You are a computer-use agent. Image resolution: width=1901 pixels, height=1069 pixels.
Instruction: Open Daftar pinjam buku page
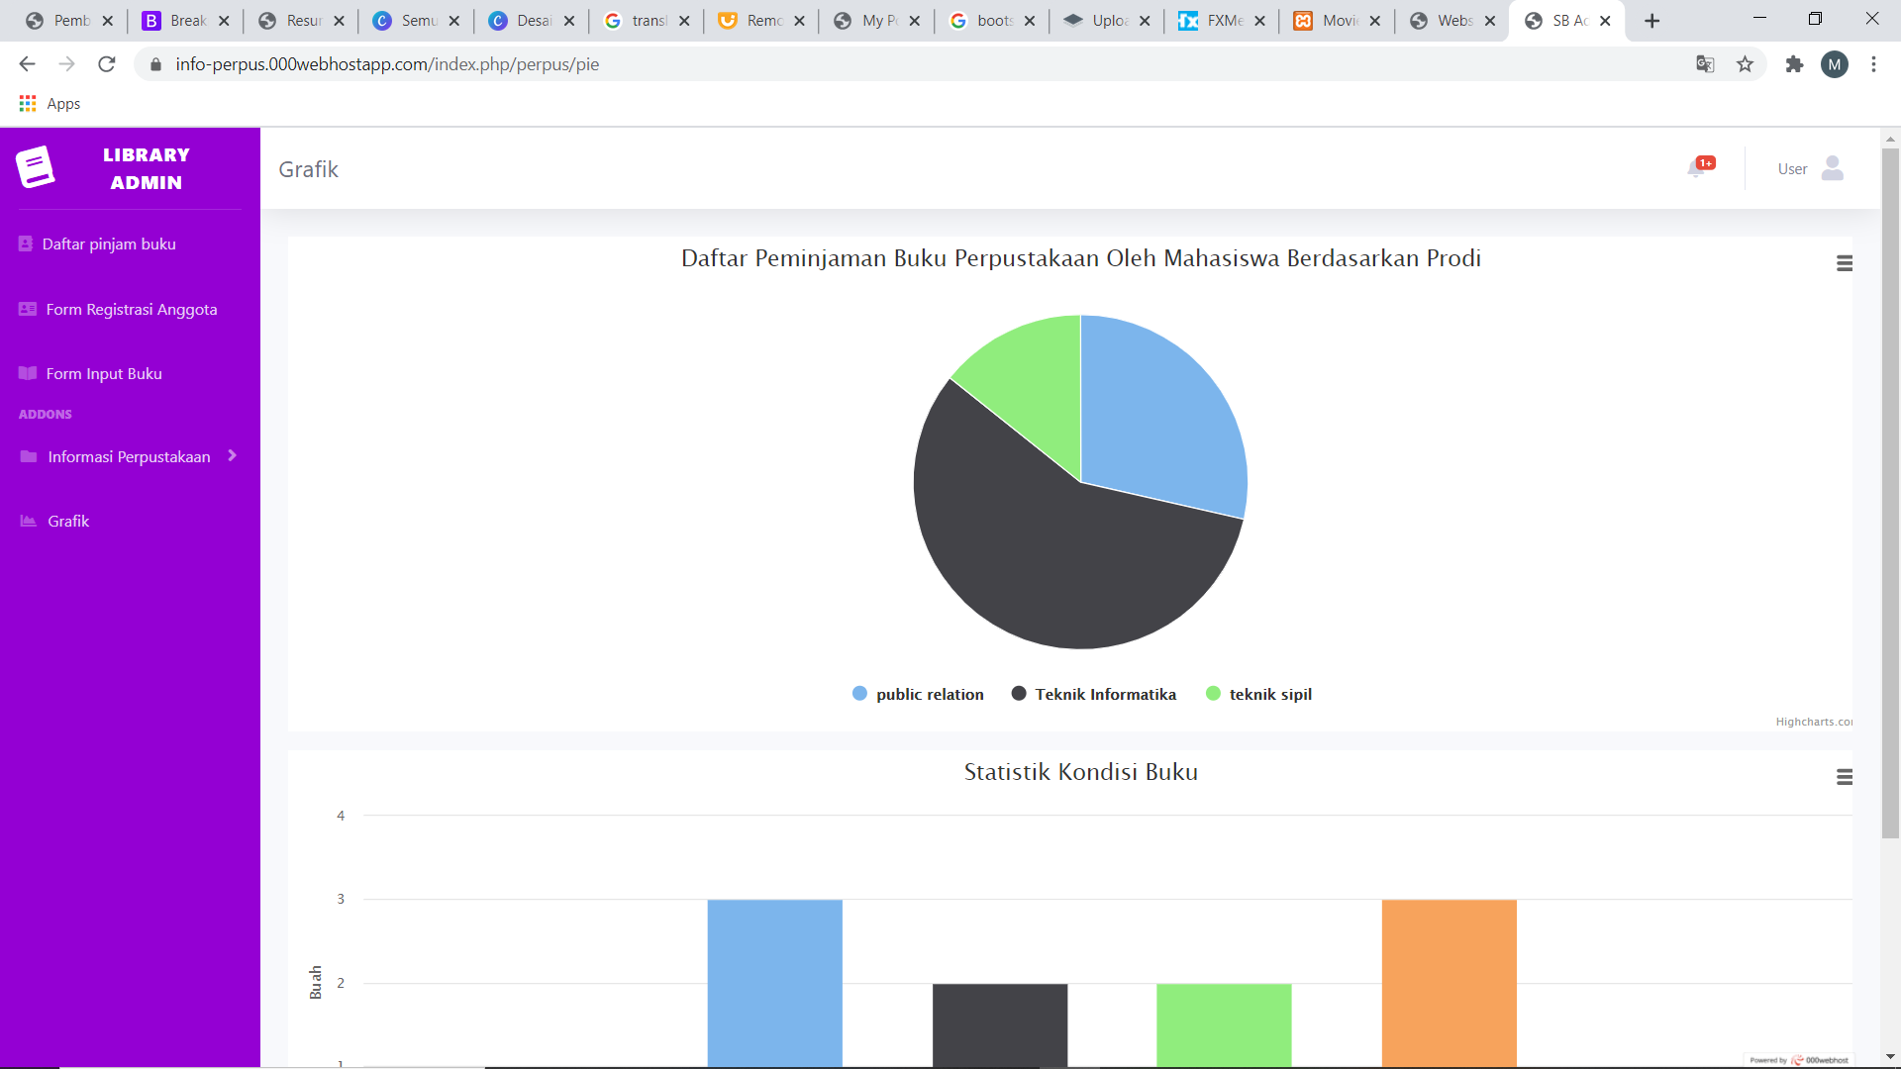109,243
